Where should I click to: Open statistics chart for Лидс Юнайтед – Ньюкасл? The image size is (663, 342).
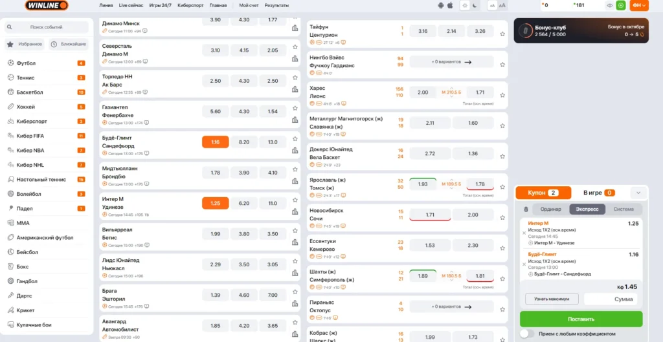(295, 273)
